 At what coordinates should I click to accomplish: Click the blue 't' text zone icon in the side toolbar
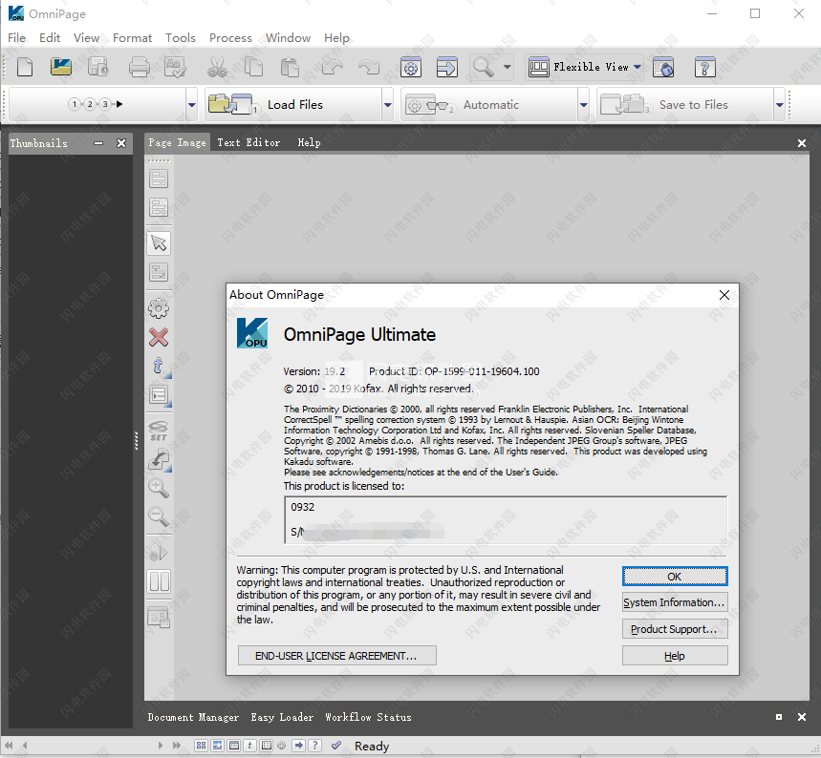point(159,367)
